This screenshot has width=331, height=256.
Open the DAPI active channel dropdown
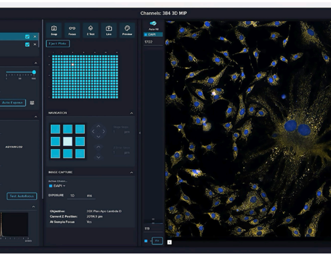pyautogui.click(x=58, y=186)
